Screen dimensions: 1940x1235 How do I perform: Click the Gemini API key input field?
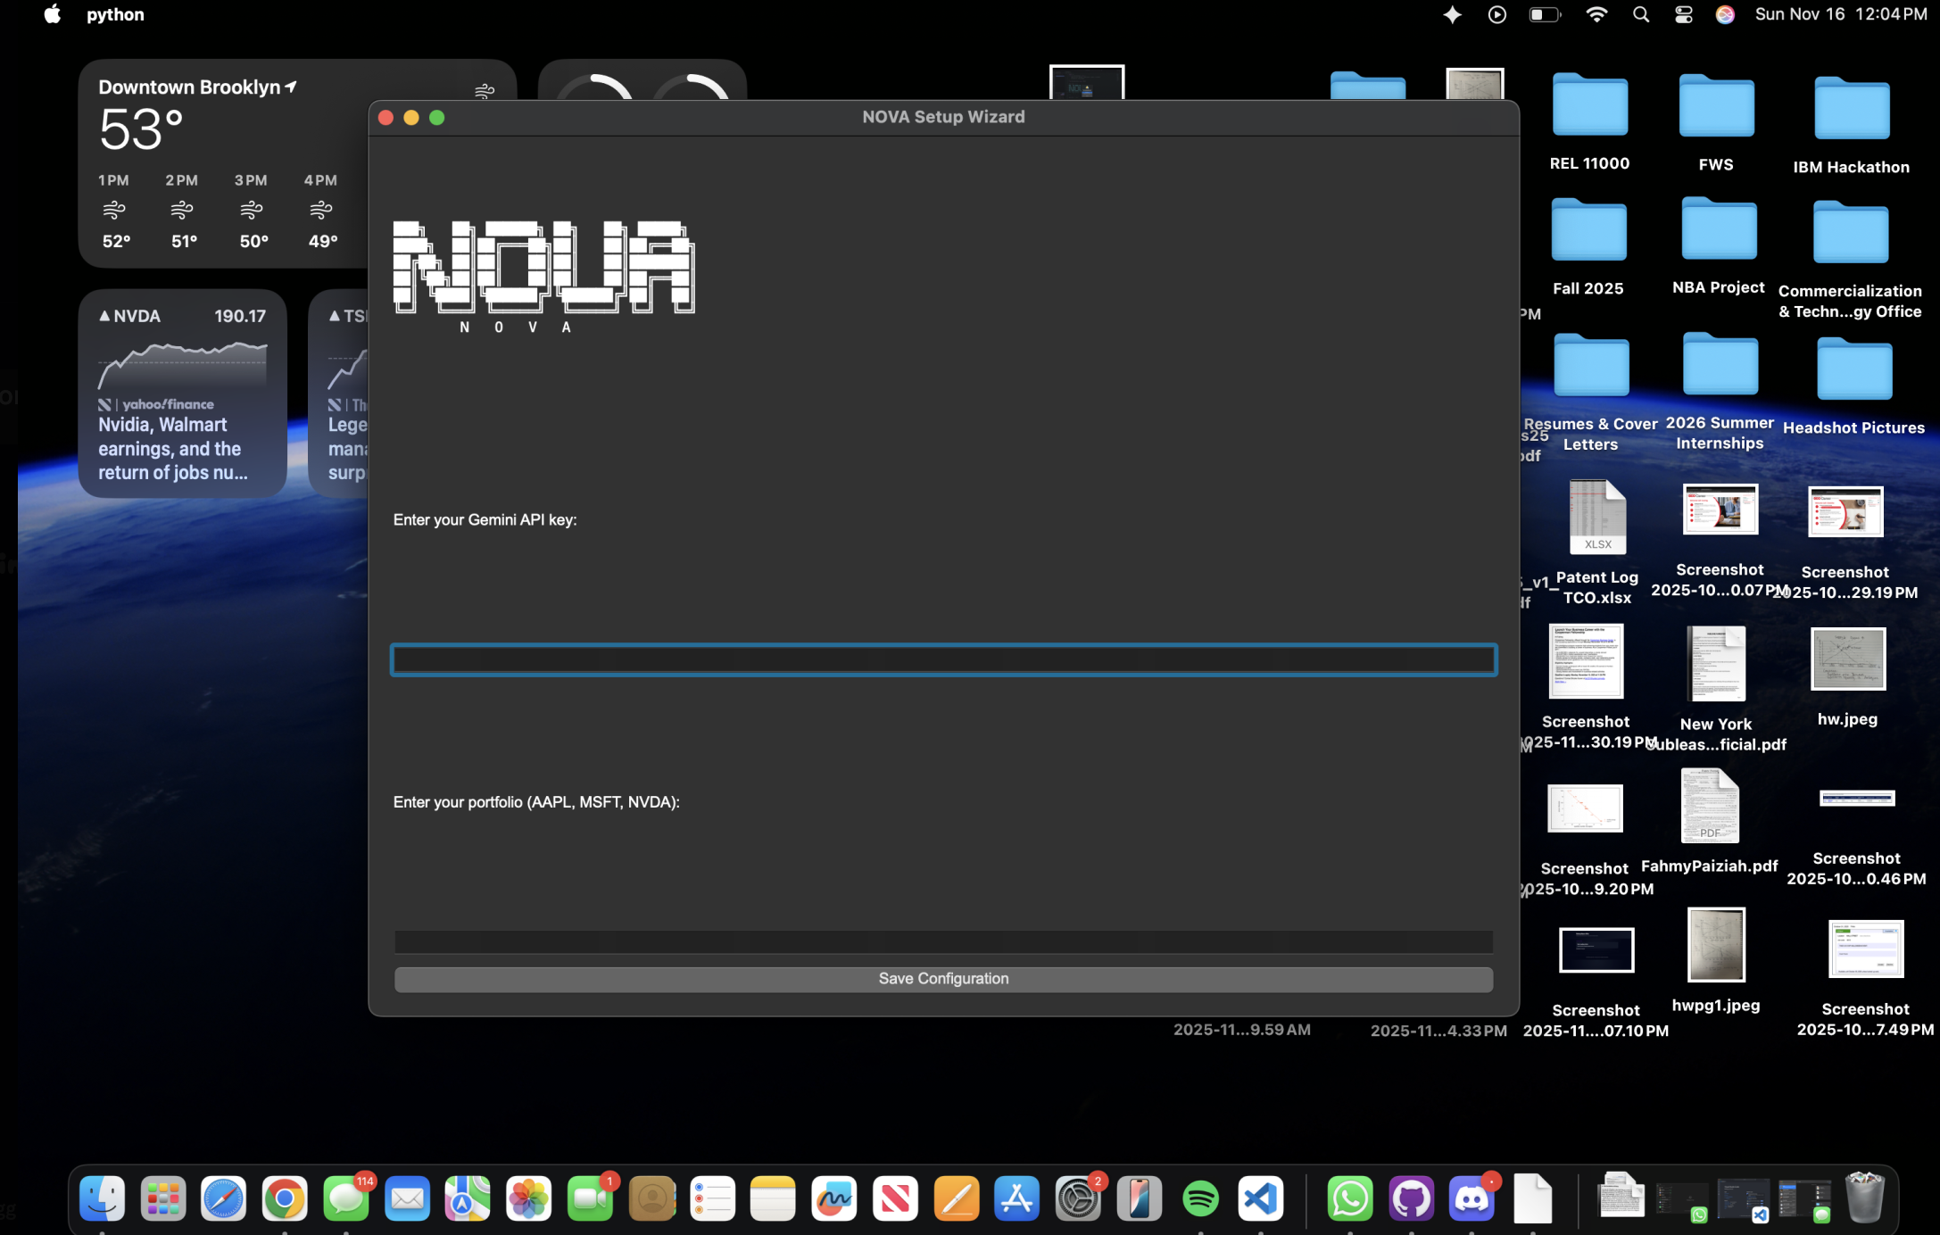[x=943, y=659]
